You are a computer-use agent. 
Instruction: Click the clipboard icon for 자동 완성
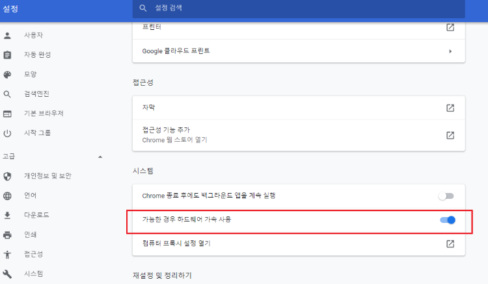(x=8, y=55)
